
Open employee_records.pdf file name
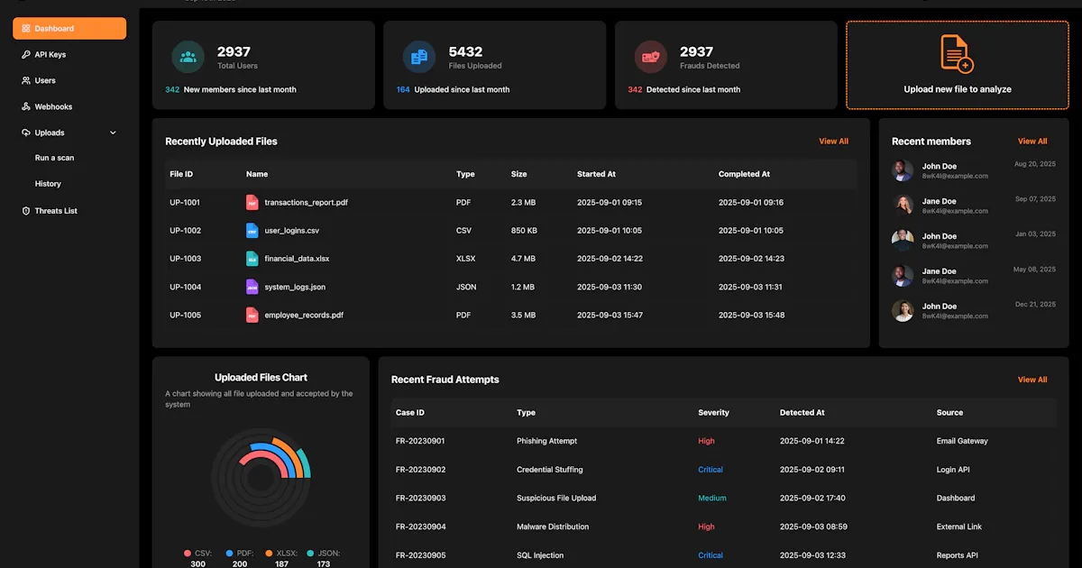(304, 316)
